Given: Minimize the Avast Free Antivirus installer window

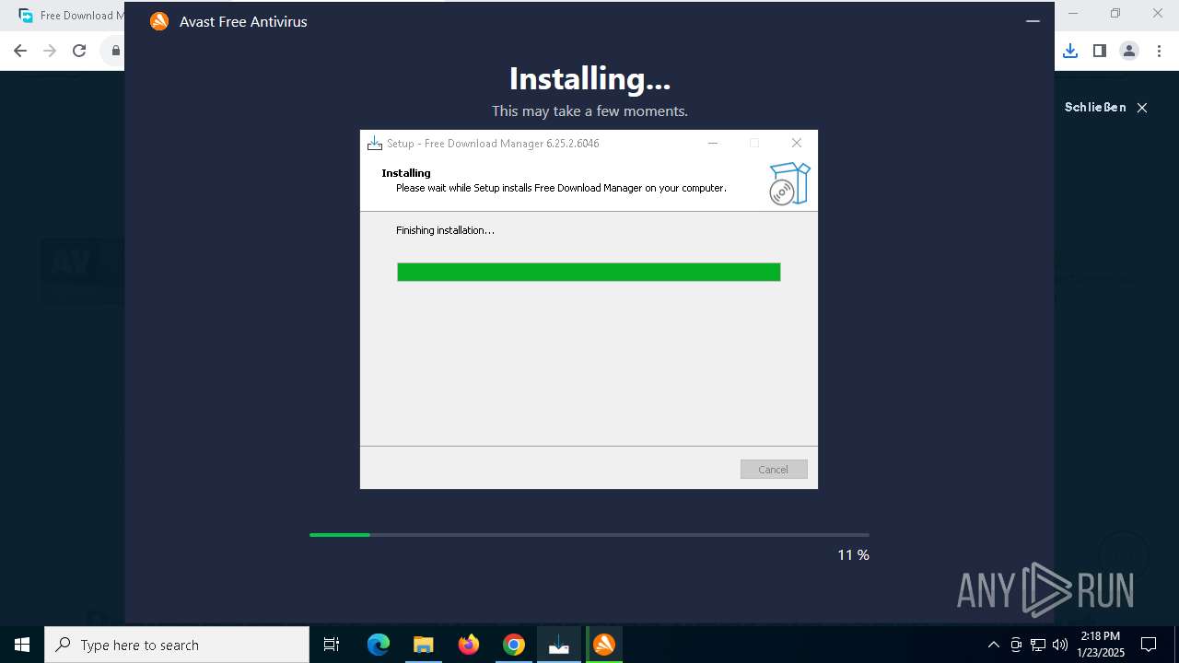Looking at the screenshot, I should pos(1033,21).
